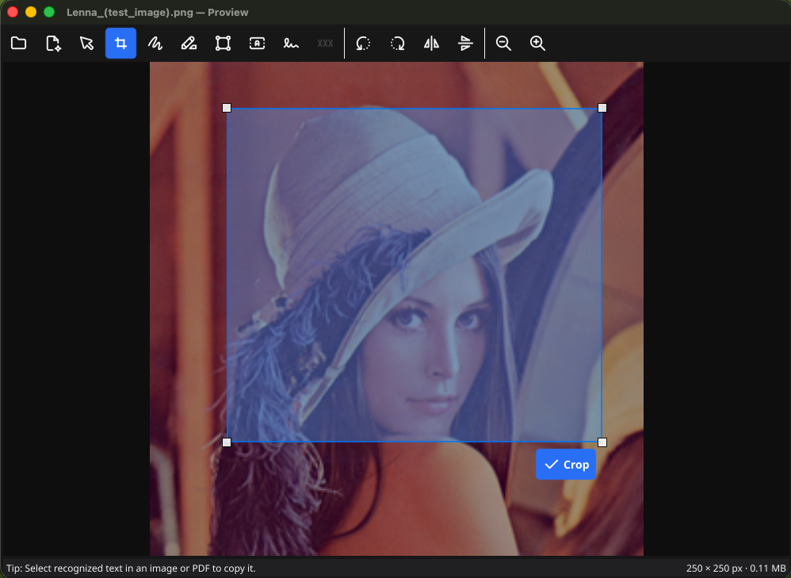Click the tip about selecting recognized text

point(131,568)
